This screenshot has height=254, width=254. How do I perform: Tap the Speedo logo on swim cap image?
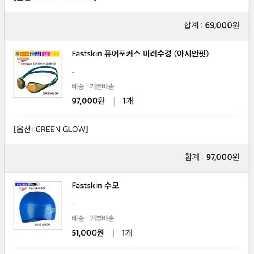point(23,189)
